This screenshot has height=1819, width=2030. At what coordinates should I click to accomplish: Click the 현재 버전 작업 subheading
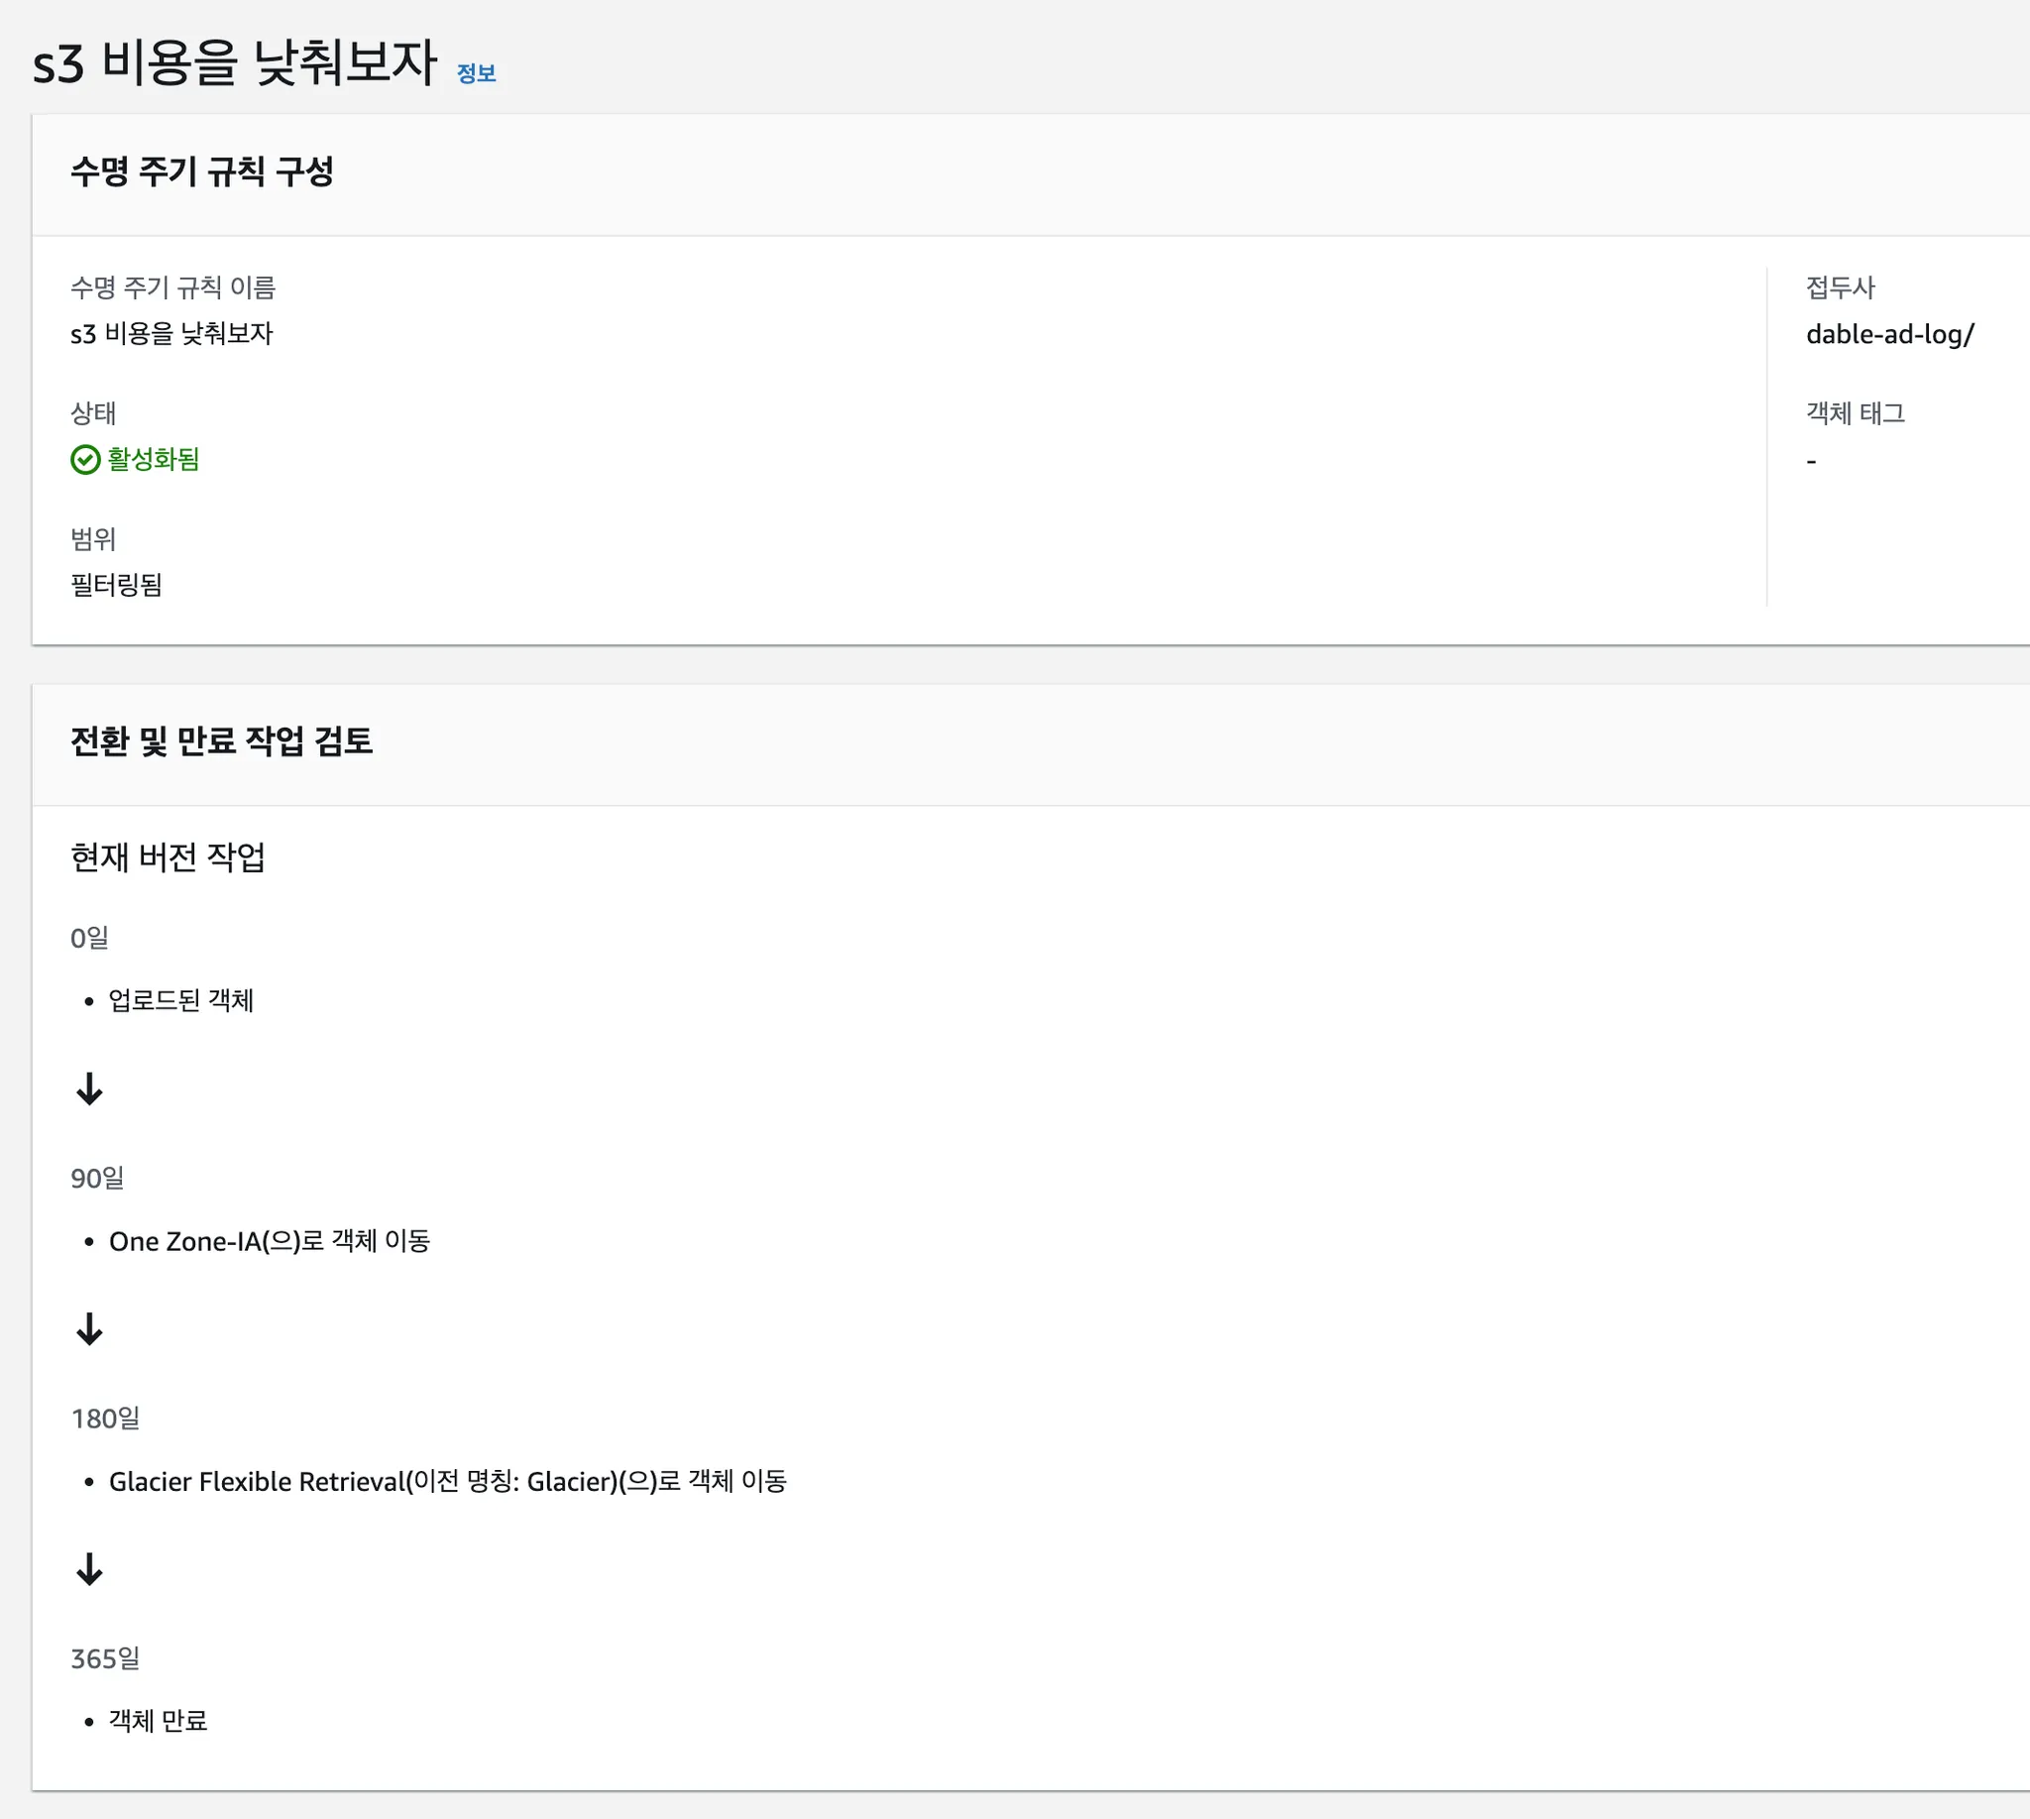pos(168,857)
